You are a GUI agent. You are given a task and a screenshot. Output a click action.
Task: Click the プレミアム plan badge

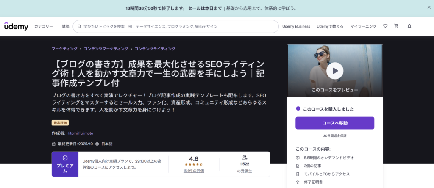point(65,164)
